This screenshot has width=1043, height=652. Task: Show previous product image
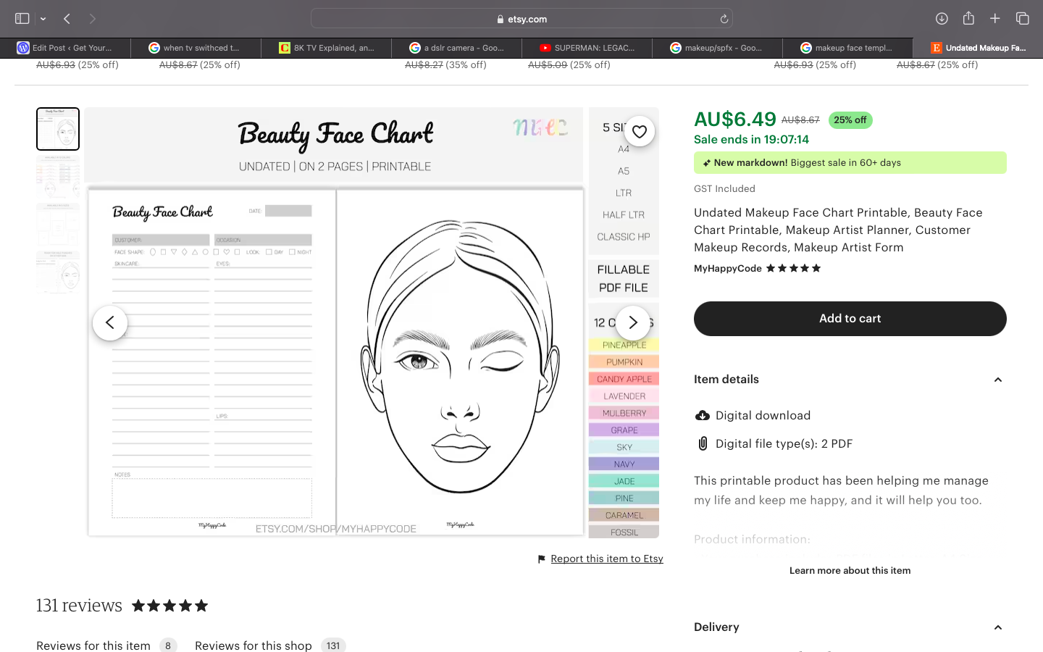coord(110,322)
